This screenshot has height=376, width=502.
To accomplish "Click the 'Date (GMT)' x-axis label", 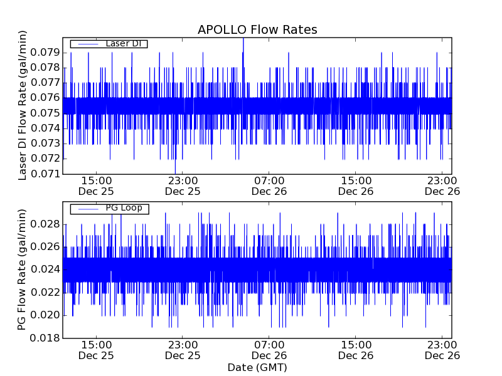I will point(257,367).
